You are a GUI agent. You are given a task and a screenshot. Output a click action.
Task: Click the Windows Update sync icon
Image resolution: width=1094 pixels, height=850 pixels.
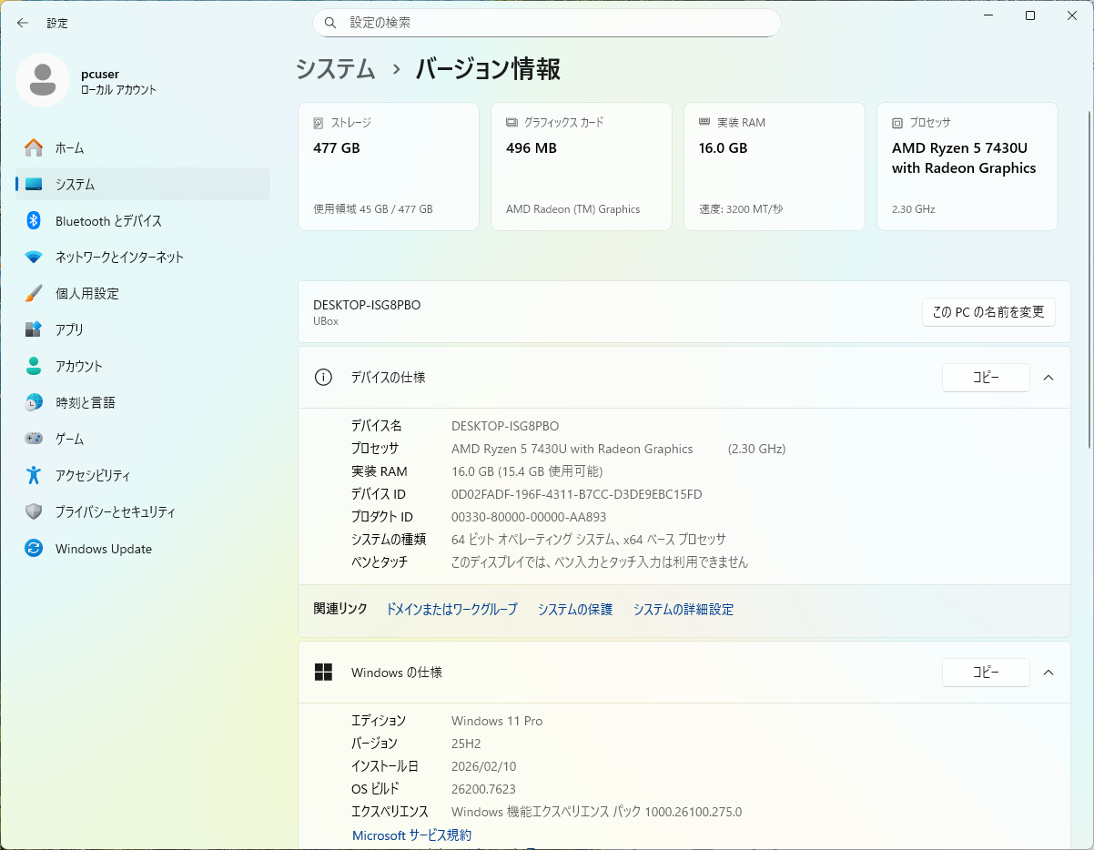34,549
